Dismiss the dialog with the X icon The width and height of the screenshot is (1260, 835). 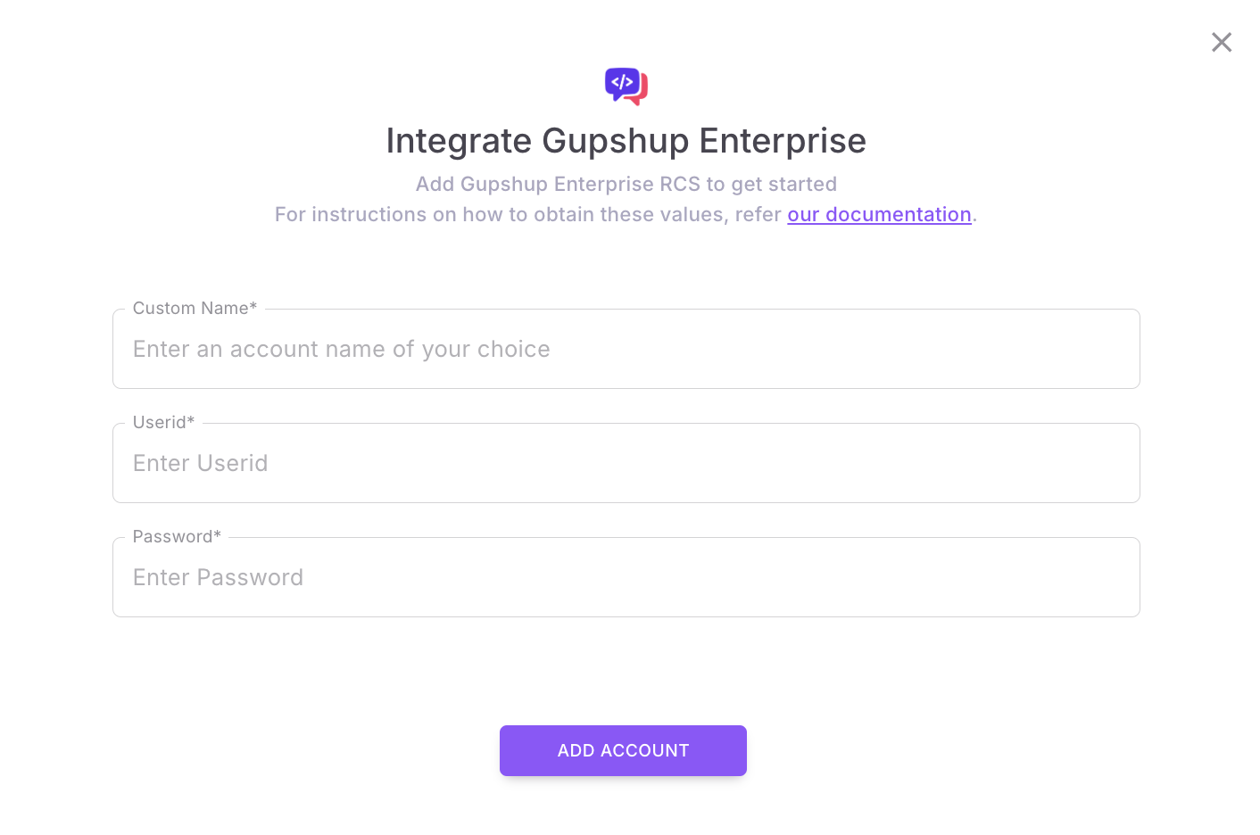(1221, 42)
